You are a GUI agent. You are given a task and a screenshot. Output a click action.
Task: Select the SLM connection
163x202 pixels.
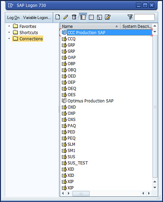tap(71, 144)
